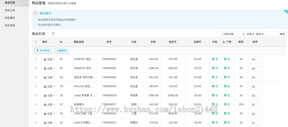Toggle 上/下架 status for product id 62
The height and width of the screenshot is (127, 288).
(227, 59)
